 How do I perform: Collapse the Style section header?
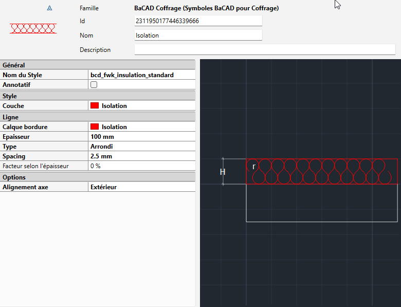click(x=98, y=96)
